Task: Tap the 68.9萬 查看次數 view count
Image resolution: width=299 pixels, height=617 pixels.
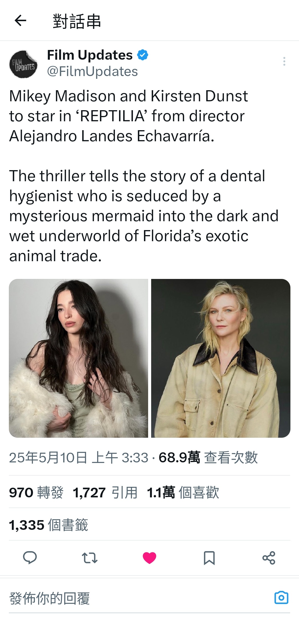Action: click(208, 457)
